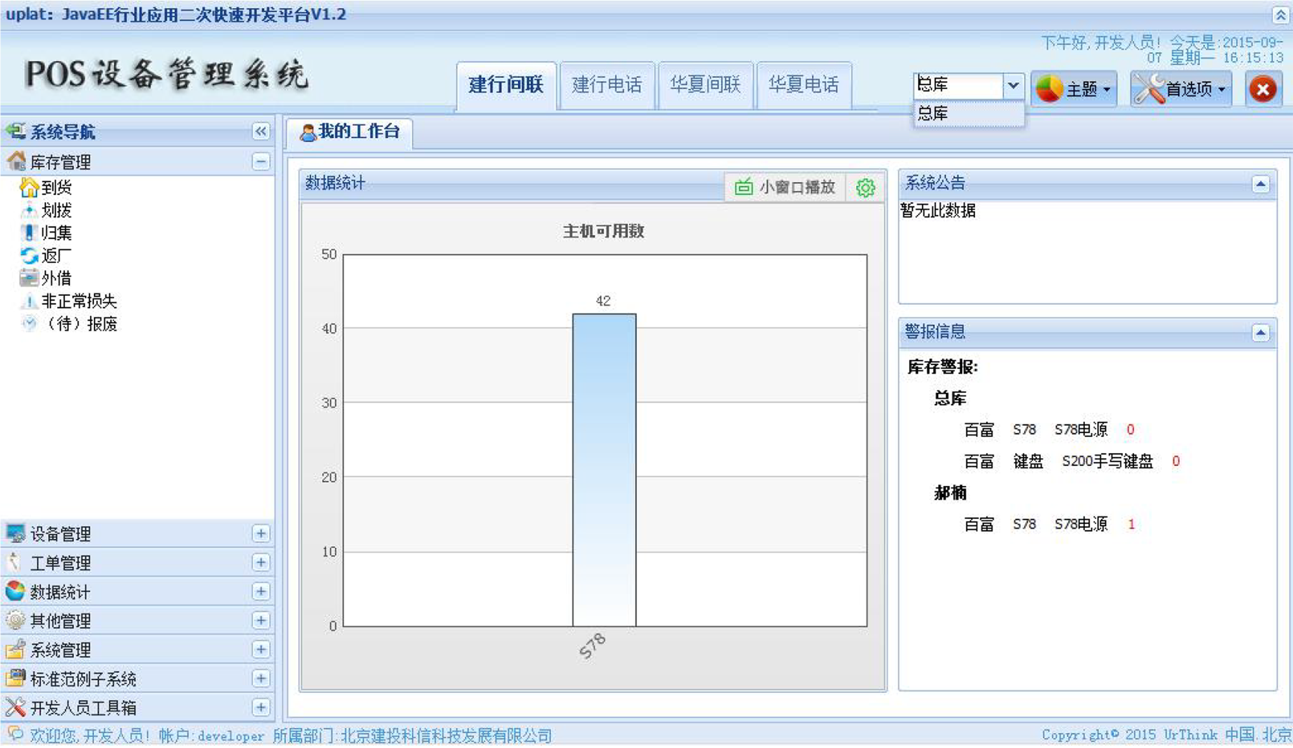The image size is (1293, 748).
Task: Click the 开发人员工具箱 tools icon
Action: (x=15, y=707)
